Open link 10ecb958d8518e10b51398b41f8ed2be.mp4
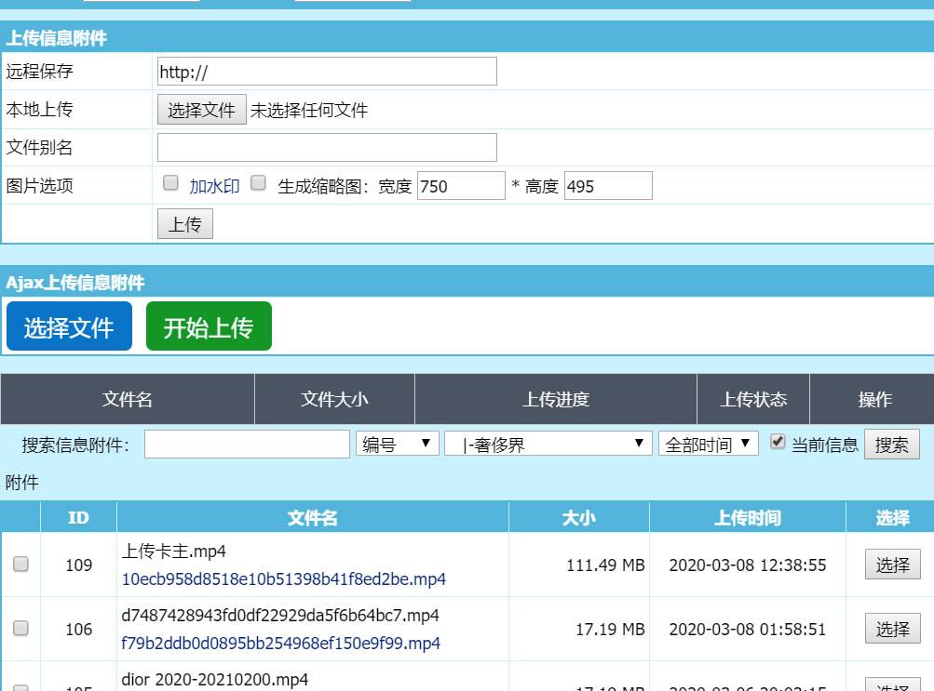Image resolution: width=934 pixels, height=691 pixels. [x=283, y=579]
